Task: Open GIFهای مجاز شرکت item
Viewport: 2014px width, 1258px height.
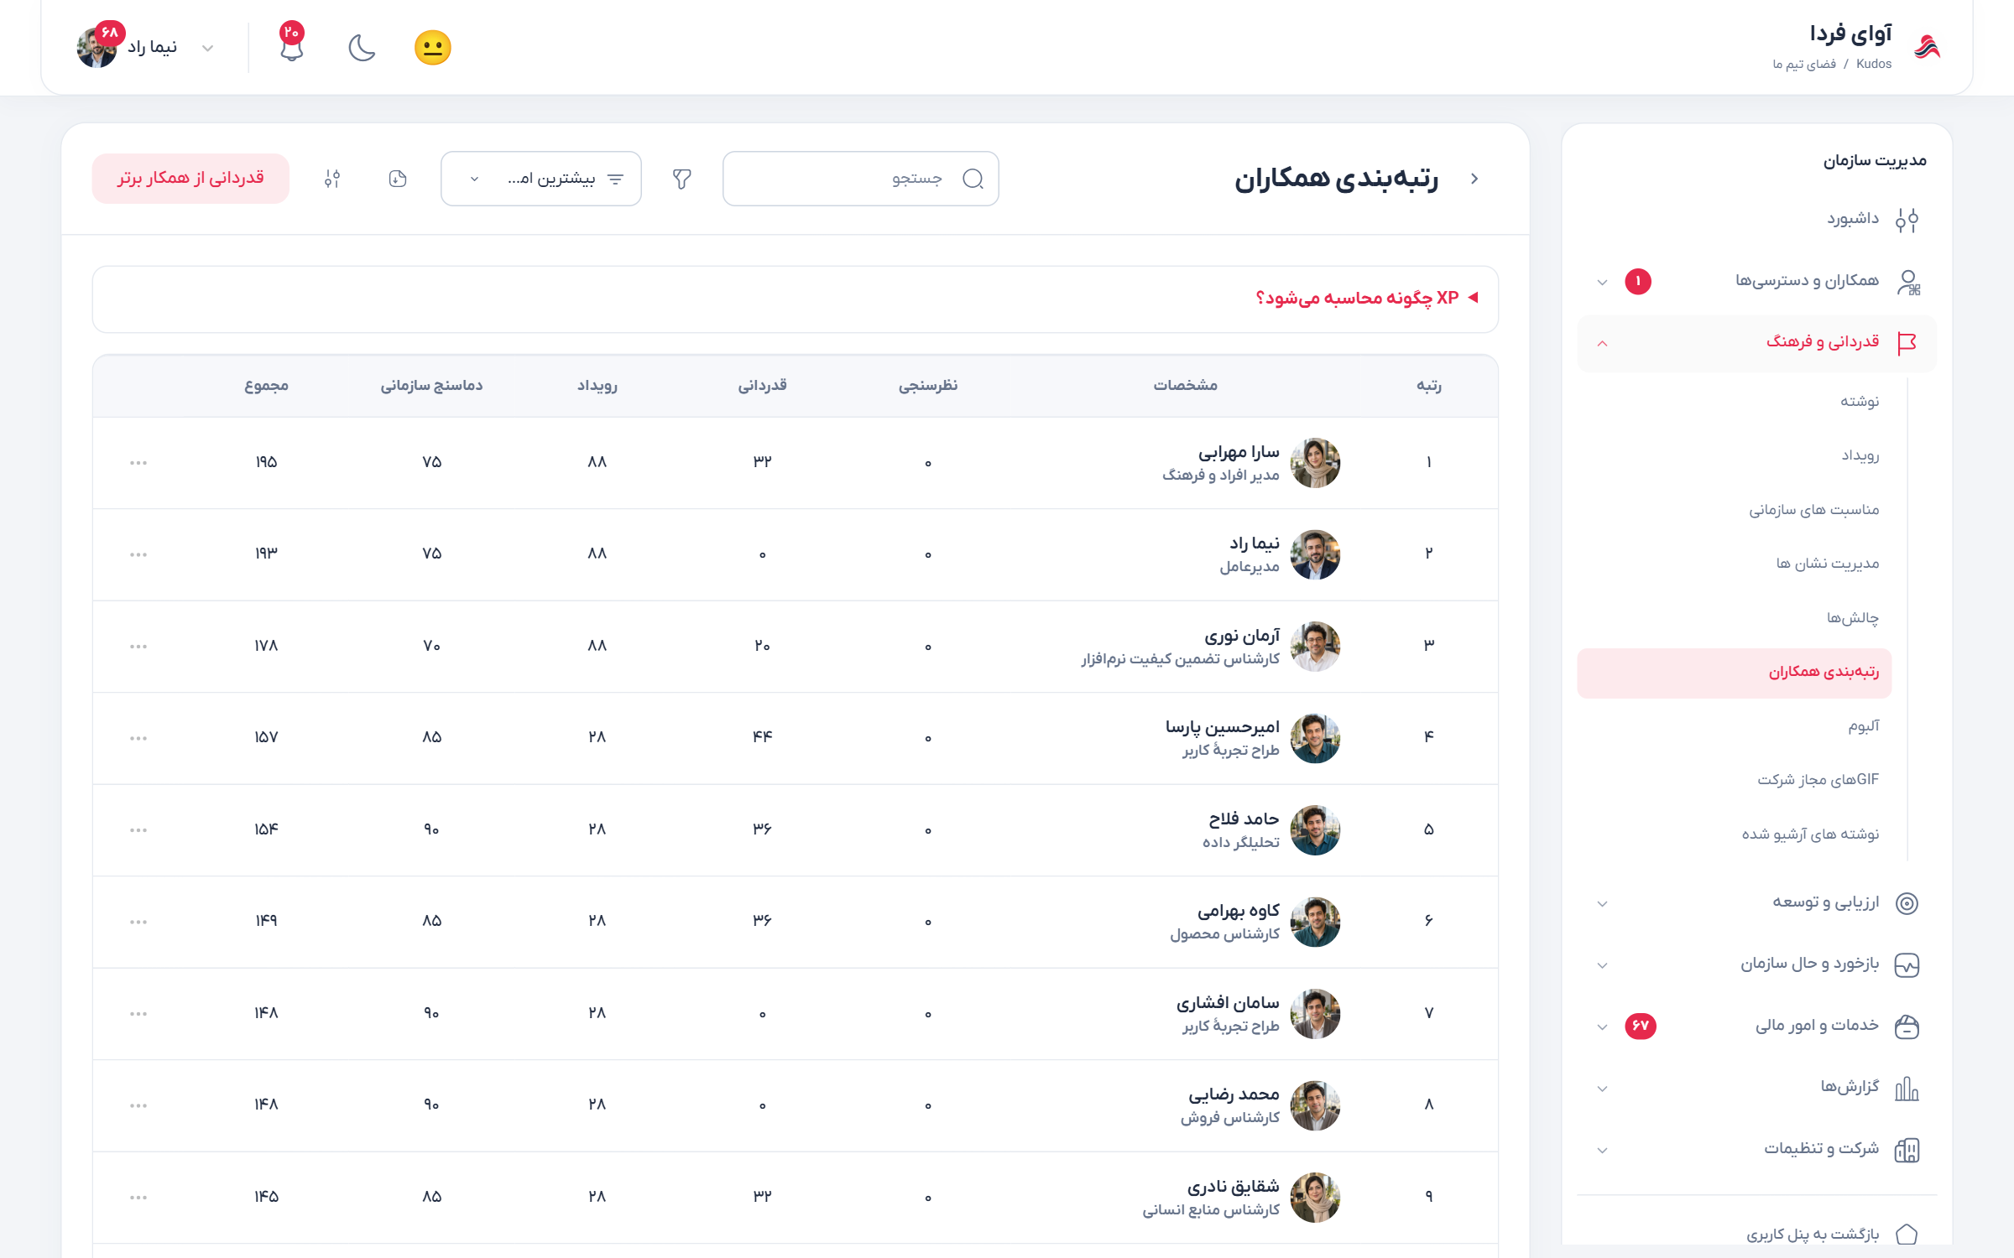Action: pos(1818,780)
